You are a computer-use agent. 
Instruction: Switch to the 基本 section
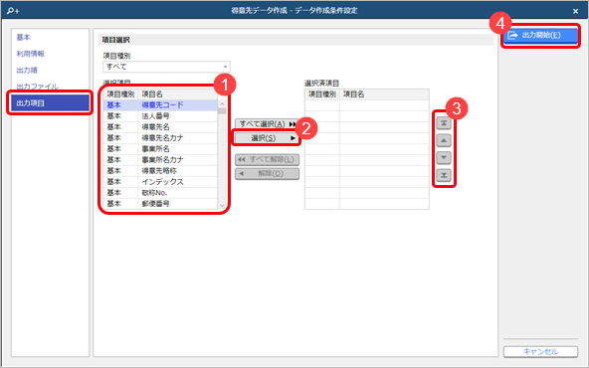click(x=23, y=37)
